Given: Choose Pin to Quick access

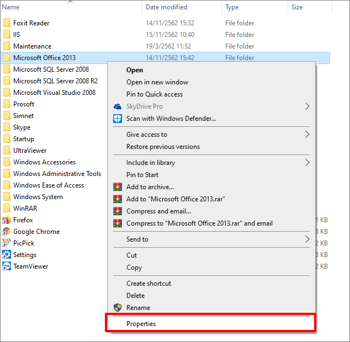Looking at the screenshot, I should [155, 94].
